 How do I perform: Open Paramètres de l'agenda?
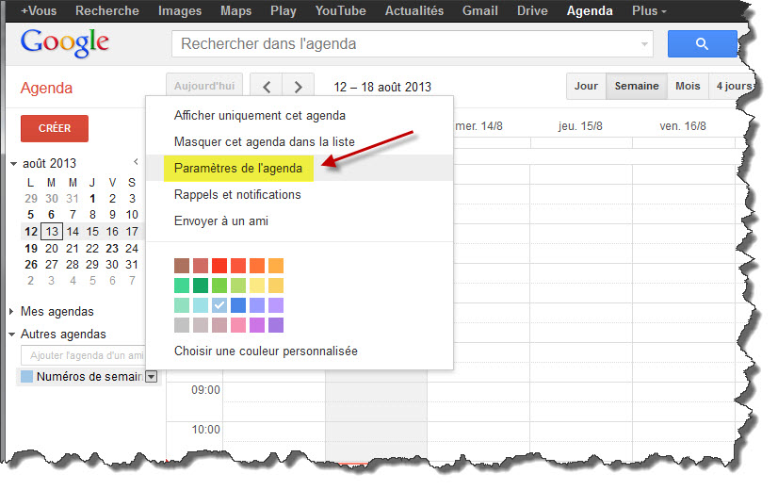click(238, 168)
